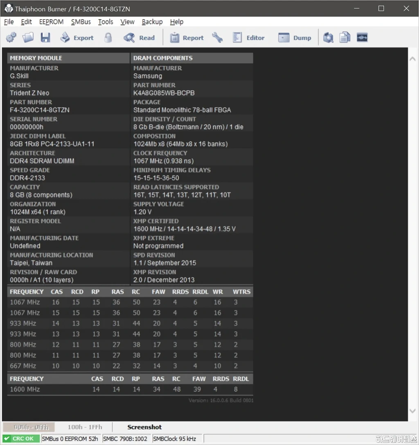This screenshot has width=419, height=445.
Task: Click the padlock write-protection icon
Action: (x=108, y=38)
